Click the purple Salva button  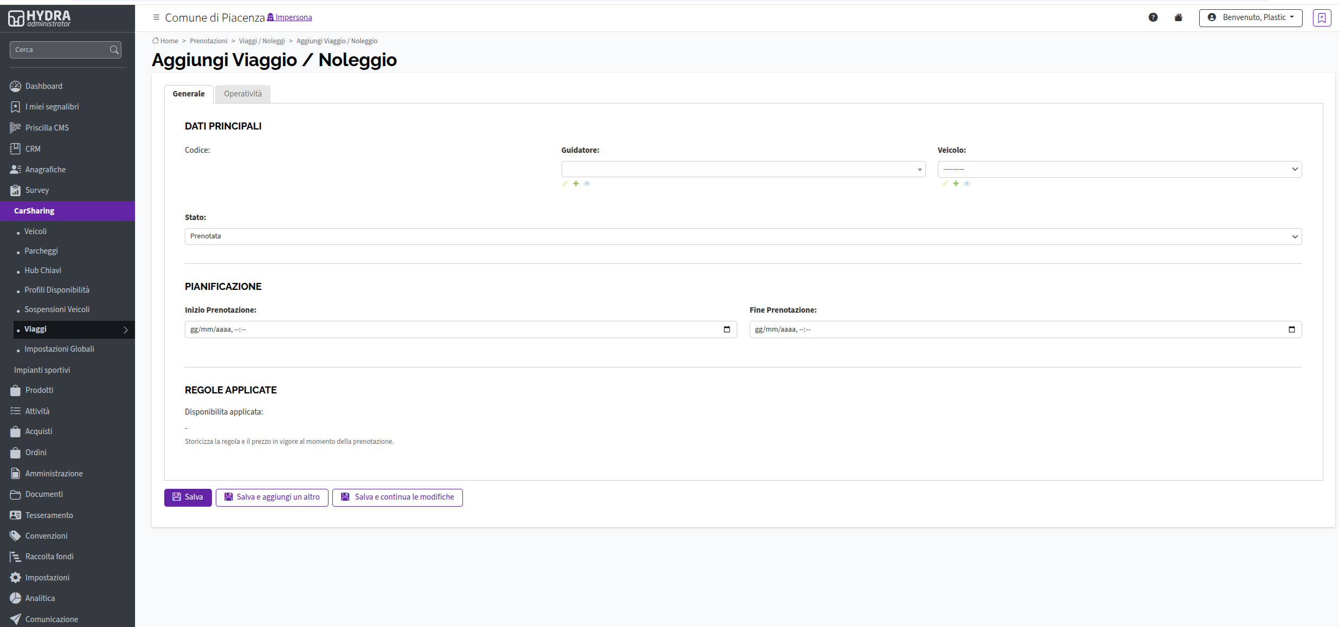pos(188,497)
